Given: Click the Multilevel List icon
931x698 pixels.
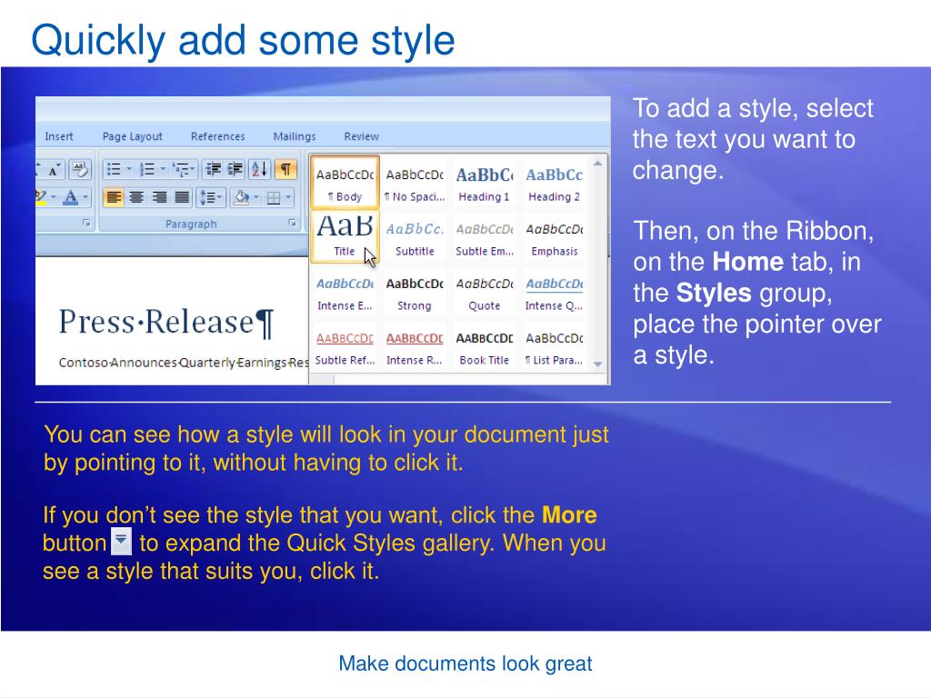Looking at the screenshot, I should (180, 170).
